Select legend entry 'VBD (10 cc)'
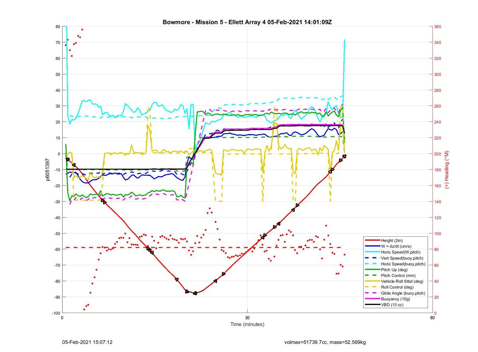 pyautogui.click(x=392, y=305)
